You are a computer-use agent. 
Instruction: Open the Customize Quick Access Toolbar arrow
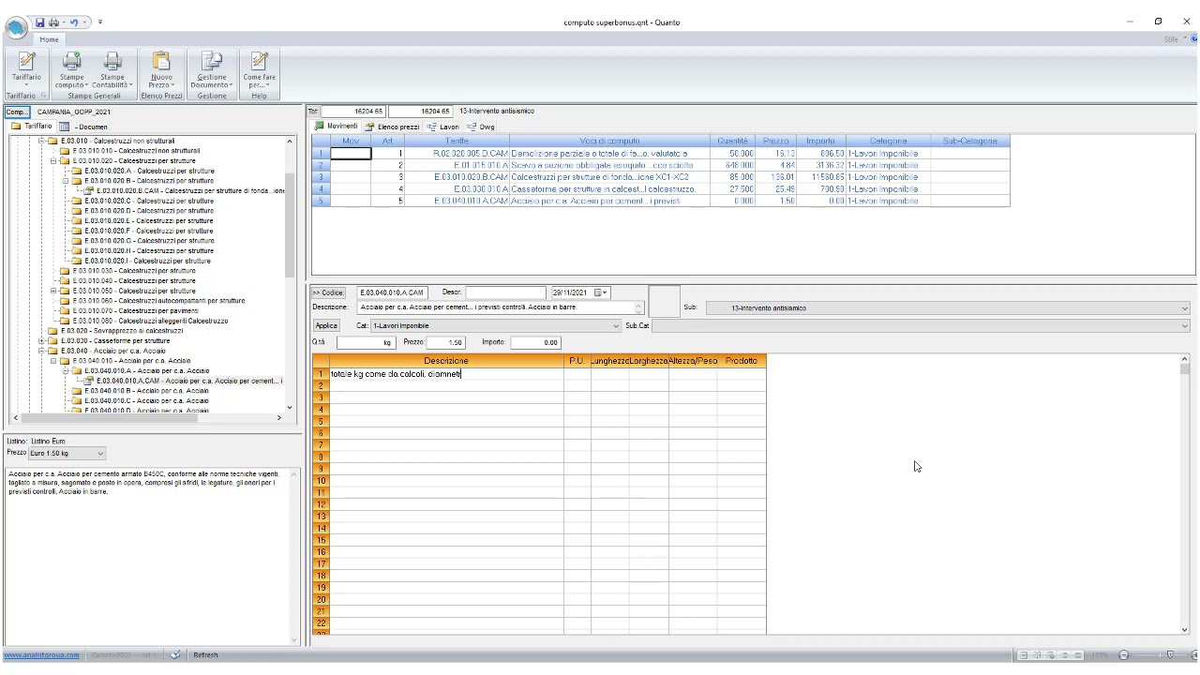[99, 22]
